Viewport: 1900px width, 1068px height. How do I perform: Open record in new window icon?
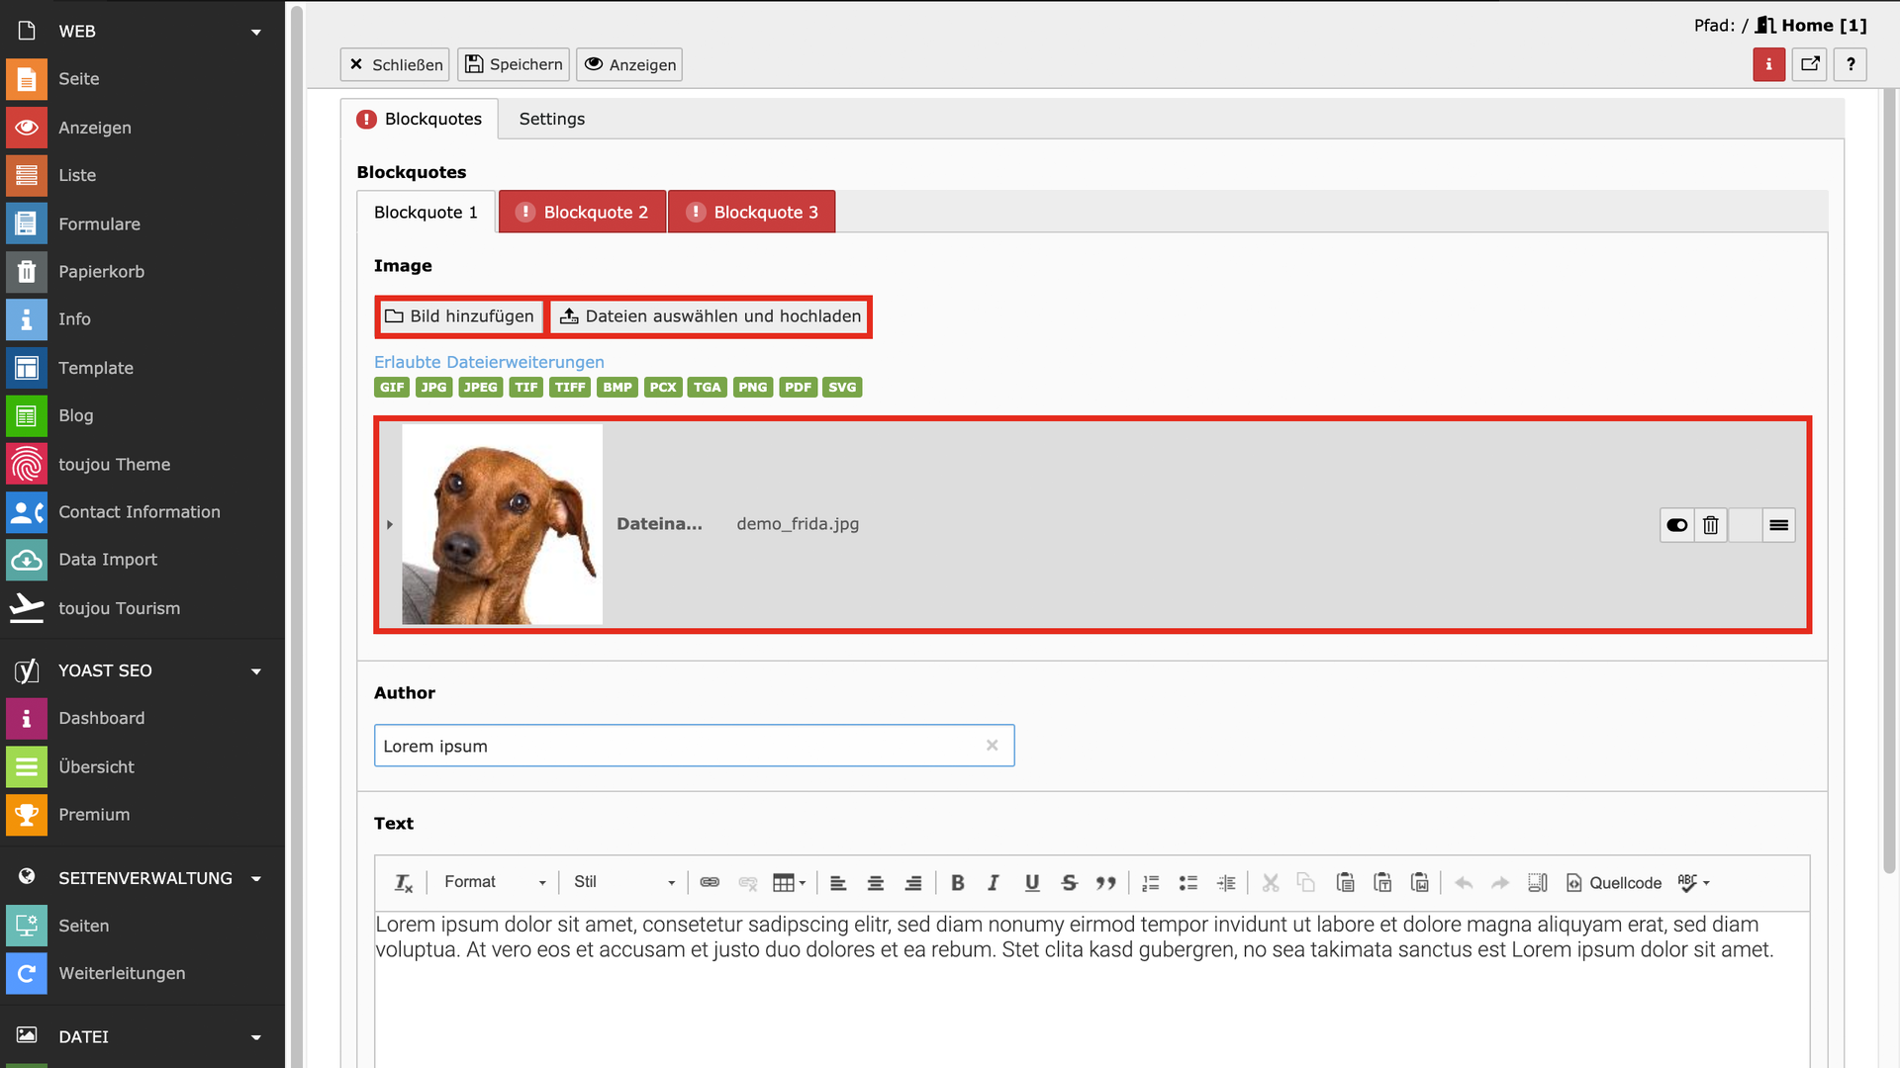click(1810, 64)
